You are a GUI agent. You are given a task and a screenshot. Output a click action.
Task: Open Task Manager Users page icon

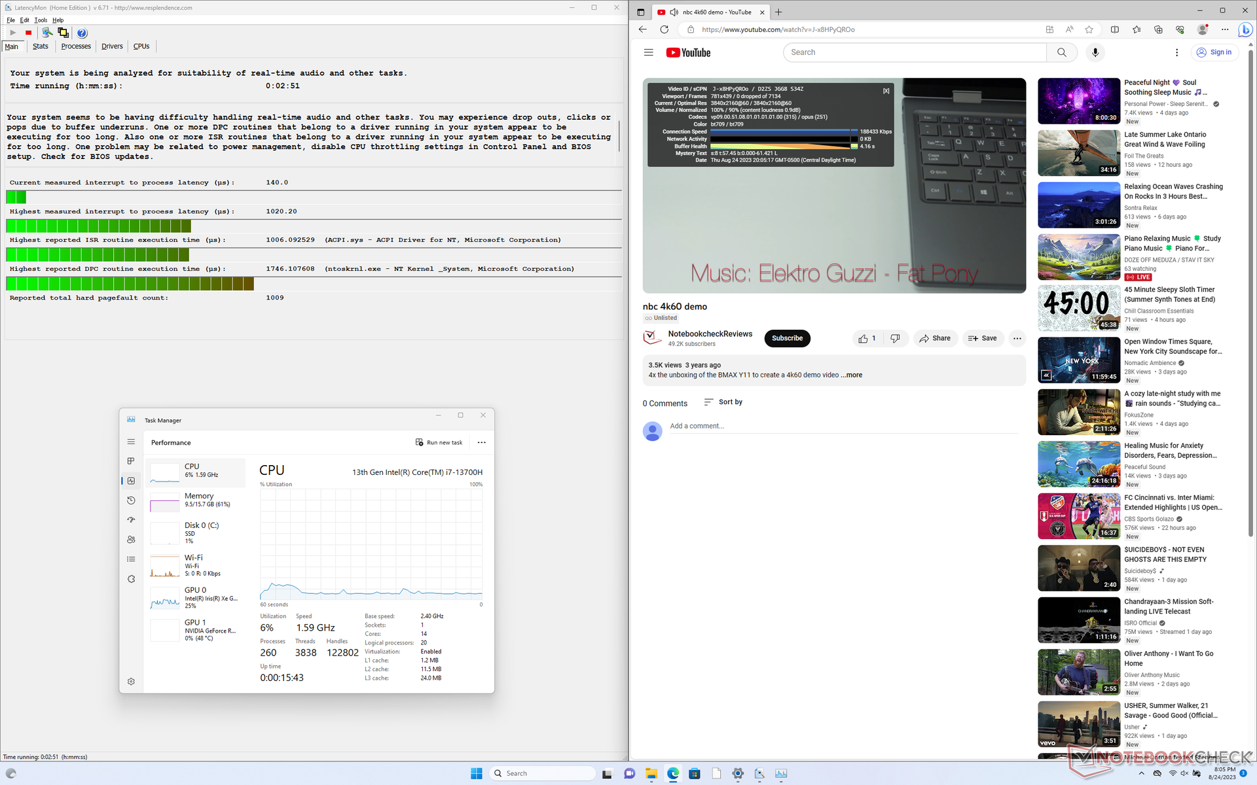click(x=131, y=540)
